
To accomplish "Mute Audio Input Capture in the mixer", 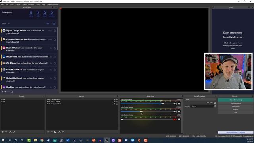I will pos(175,104).
